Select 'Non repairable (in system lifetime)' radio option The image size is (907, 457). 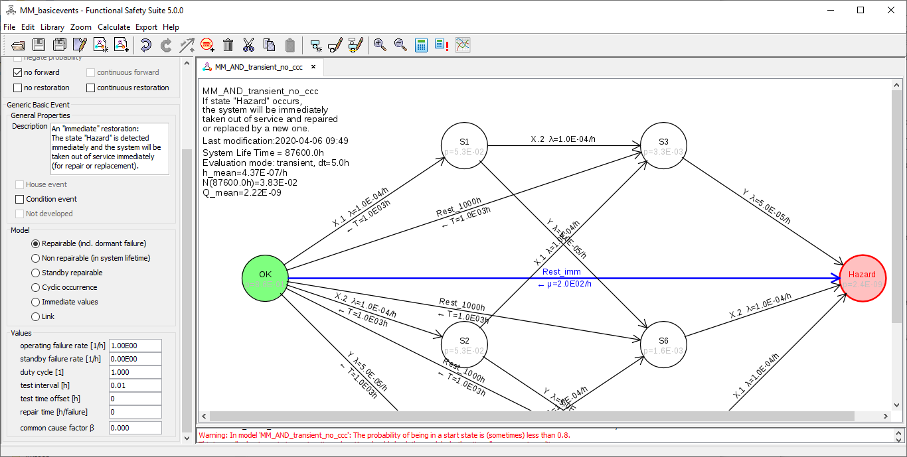click(x=36, y=258)
